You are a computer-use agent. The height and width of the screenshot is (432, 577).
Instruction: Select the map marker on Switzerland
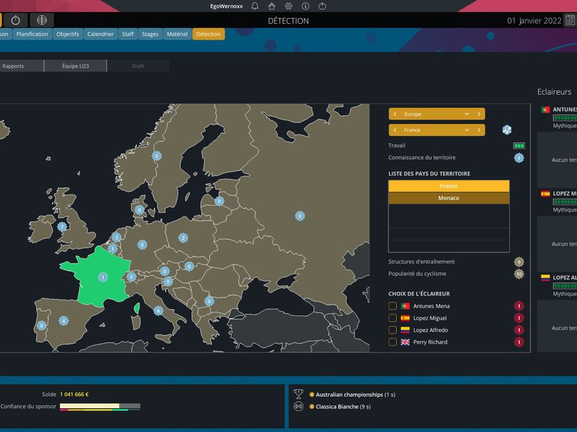(x=131, y=276)
